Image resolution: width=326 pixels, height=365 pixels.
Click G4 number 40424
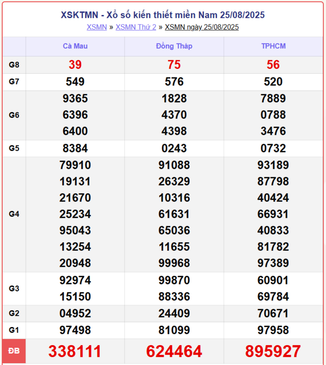[x=273, y=198]
